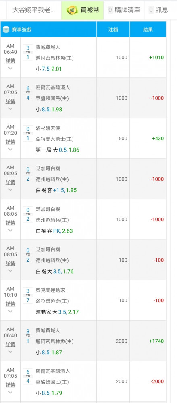
Task: Open 詳情 link for 07:05 小8.5,1.98 bet
Action: coord(10,102)
